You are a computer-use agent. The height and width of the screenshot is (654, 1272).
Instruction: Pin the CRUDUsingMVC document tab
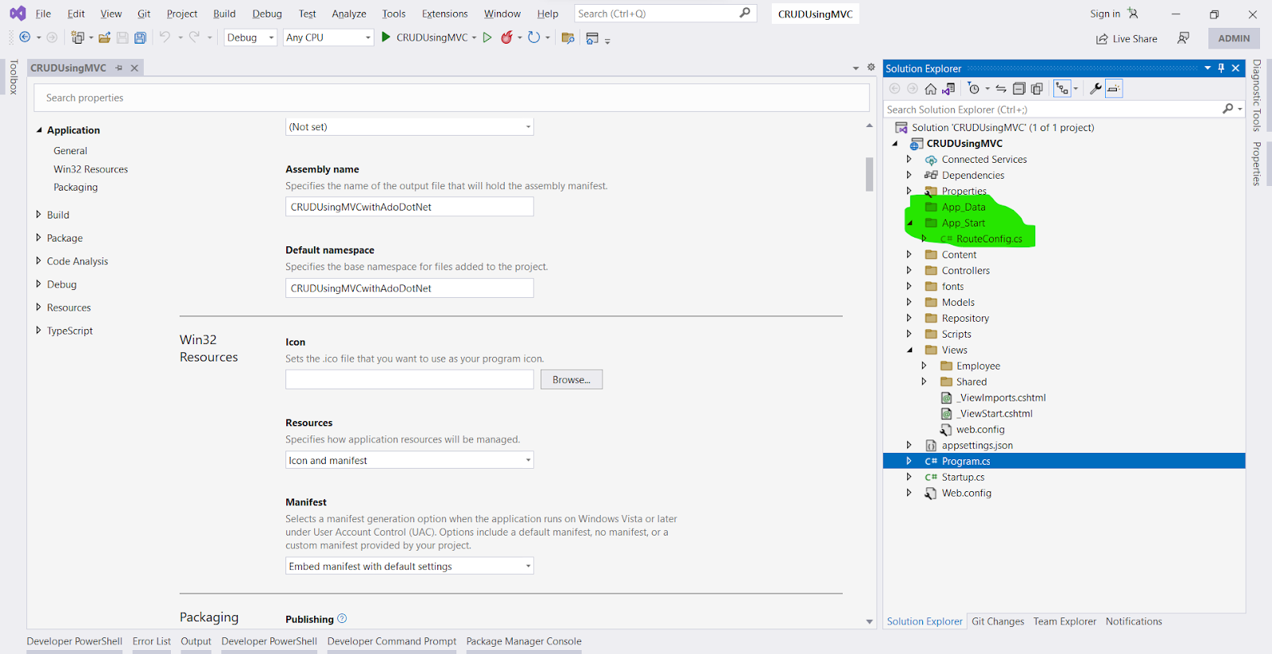coord(119,68)
